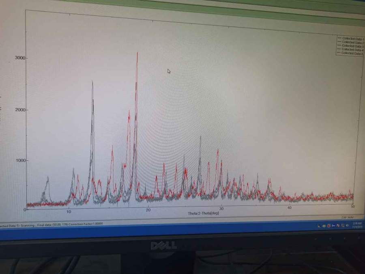Select the Collected Data-3 legend entry
The height and width of the screenshot is (274, 365).
pyautogui.click(x=351, y=46)
